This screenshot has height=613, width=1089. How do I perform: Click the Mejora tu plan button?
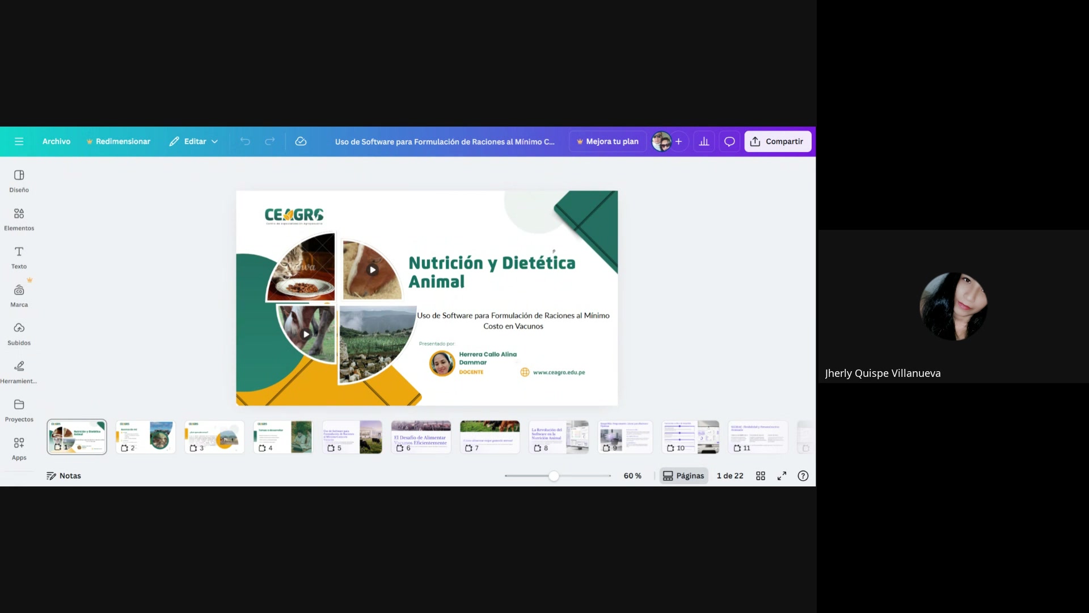tap(607, 141)
